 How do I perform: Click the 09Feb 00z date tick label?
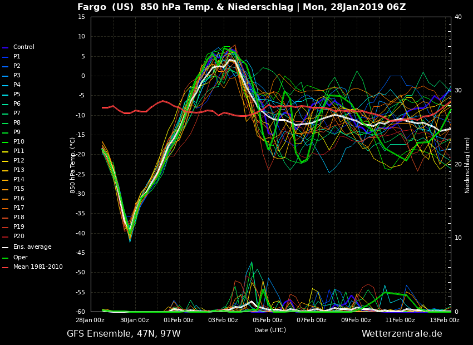tap(356, 320)
